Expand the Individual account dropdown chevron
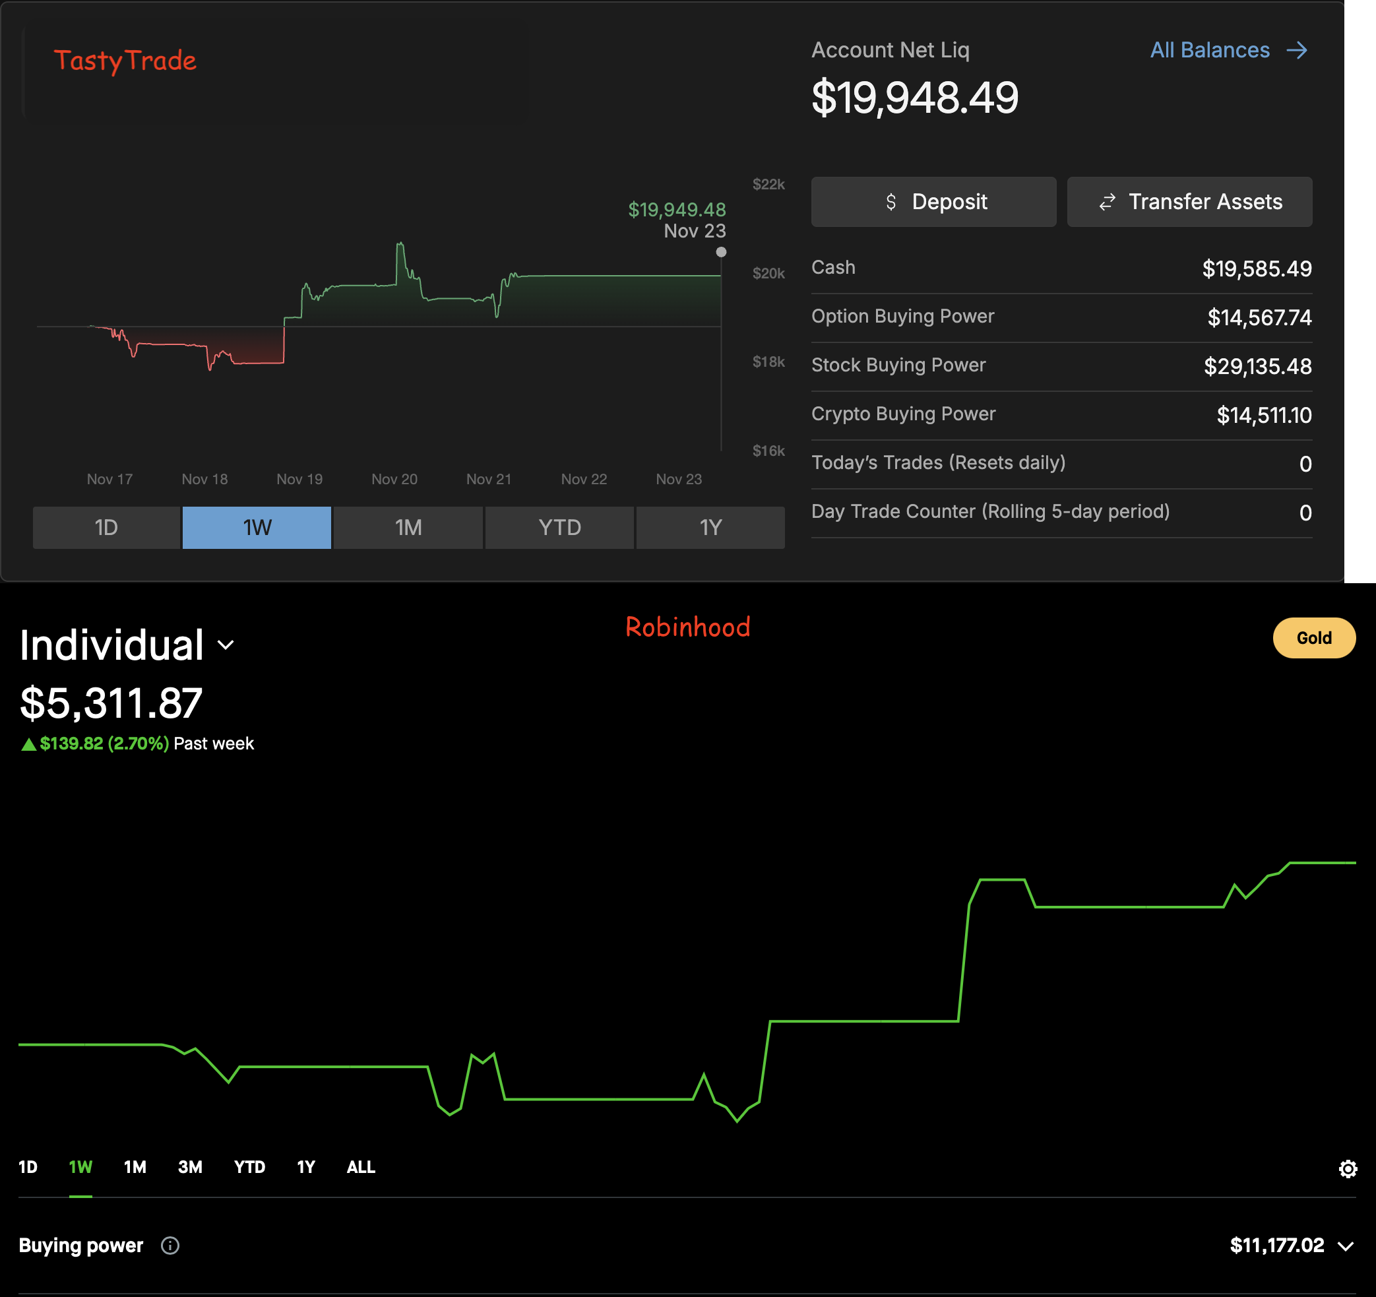Screen dimensions: 1376x1297 coord(226,645)
